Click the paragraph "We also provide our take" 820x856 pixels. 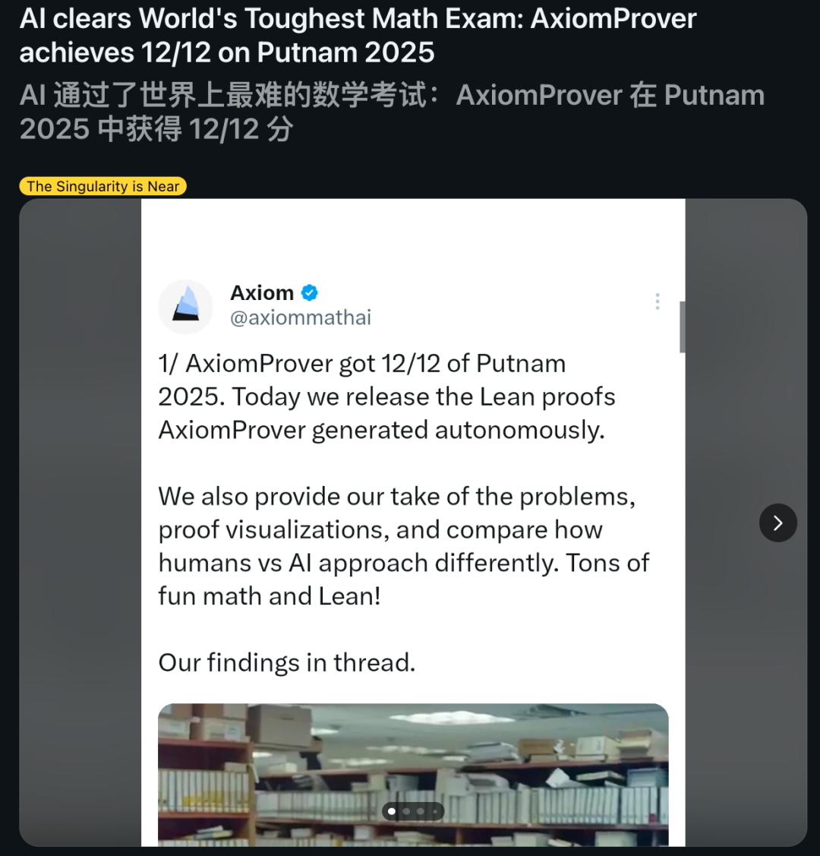pos(402,545)
